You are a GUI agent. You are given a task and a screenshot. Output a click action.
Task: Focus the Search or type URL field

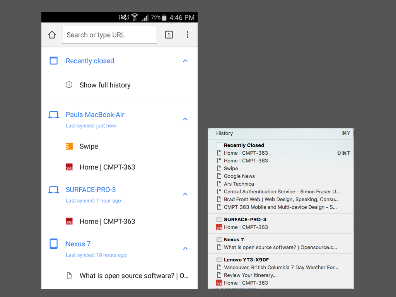(109, 34)
